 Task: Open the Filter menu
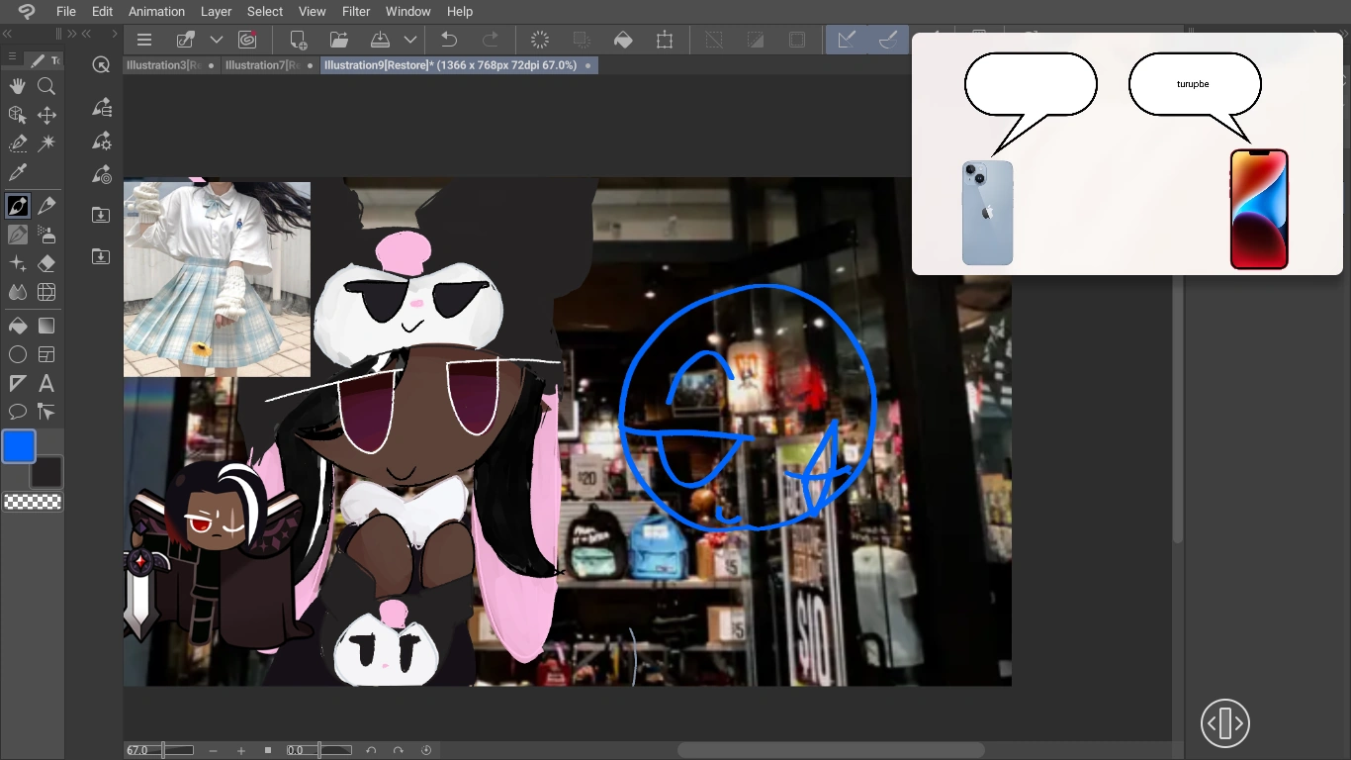click(355, 11)
